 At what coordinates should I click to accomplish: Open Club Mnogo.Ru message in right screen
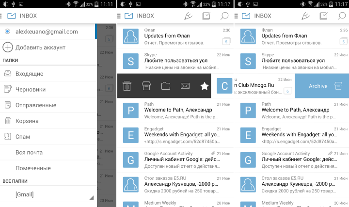pyautogui.click(x=259, y=86)
